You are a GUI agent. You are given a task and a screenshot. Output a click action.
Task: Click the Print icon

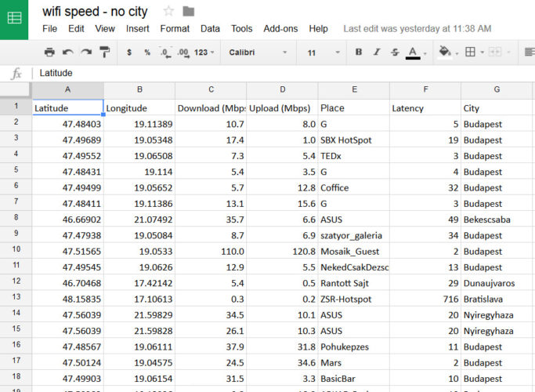(x=49, y=53)
